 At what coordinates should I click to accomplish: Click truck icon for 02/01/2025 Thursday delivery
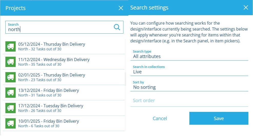pos(11,77)
